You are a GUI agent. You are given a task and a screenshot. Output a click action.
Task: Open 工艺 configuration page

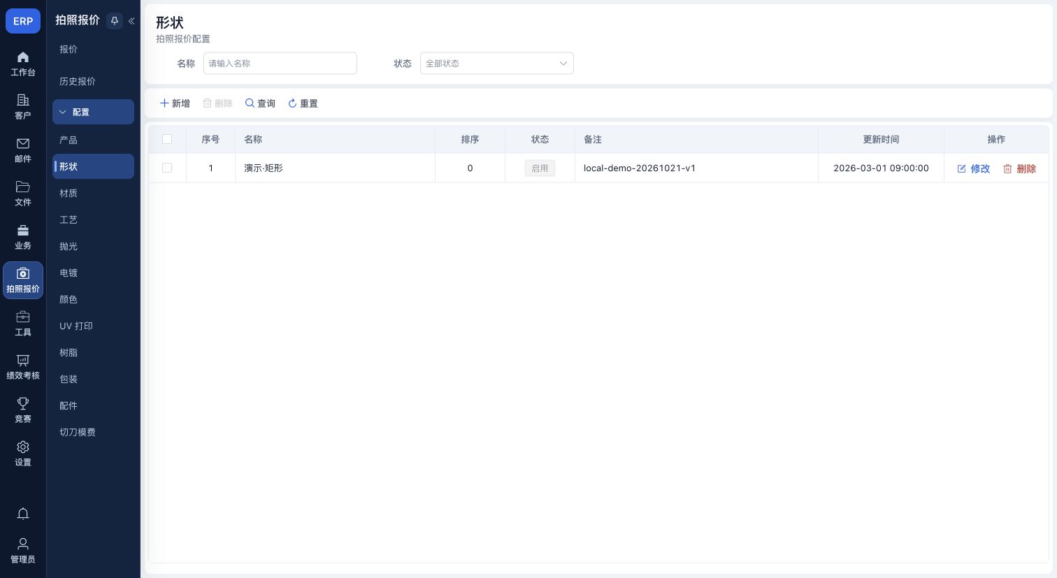[x=93, y=219]
